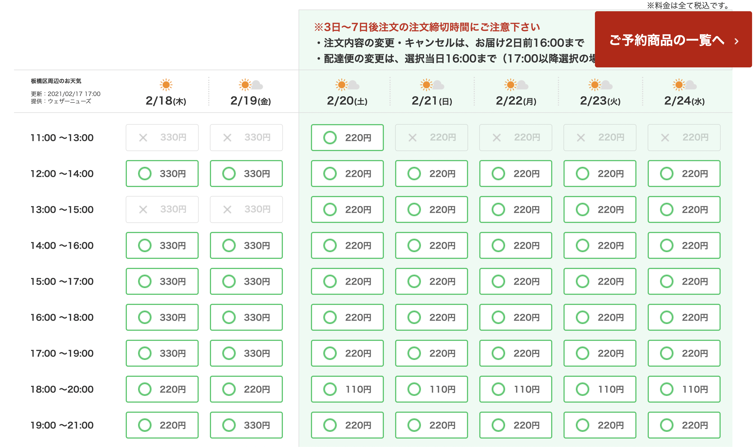
Task: Click the sunny weather icon for 2/18
Action: coord(166,85)
